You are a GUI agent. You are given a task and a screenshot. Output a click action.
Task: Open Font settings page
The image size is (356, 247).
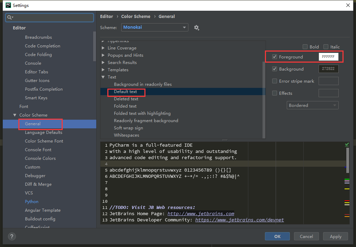[x=24, y=106]
